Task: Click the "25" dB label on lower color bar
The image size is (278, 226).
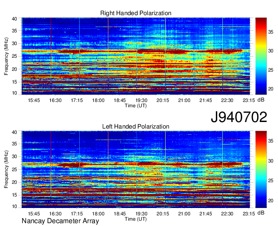Action: (271, 181)
